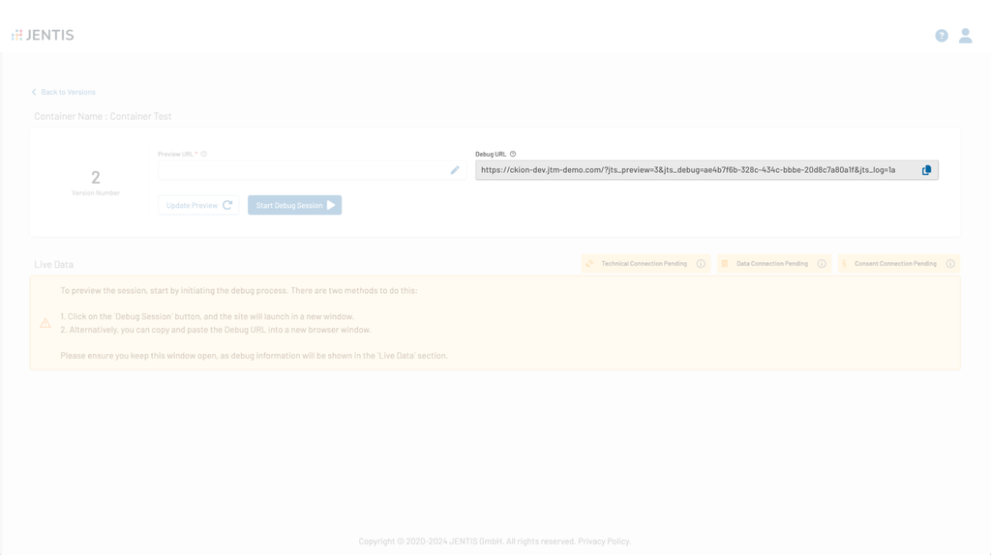Go back to Versions

pos(64,92)
